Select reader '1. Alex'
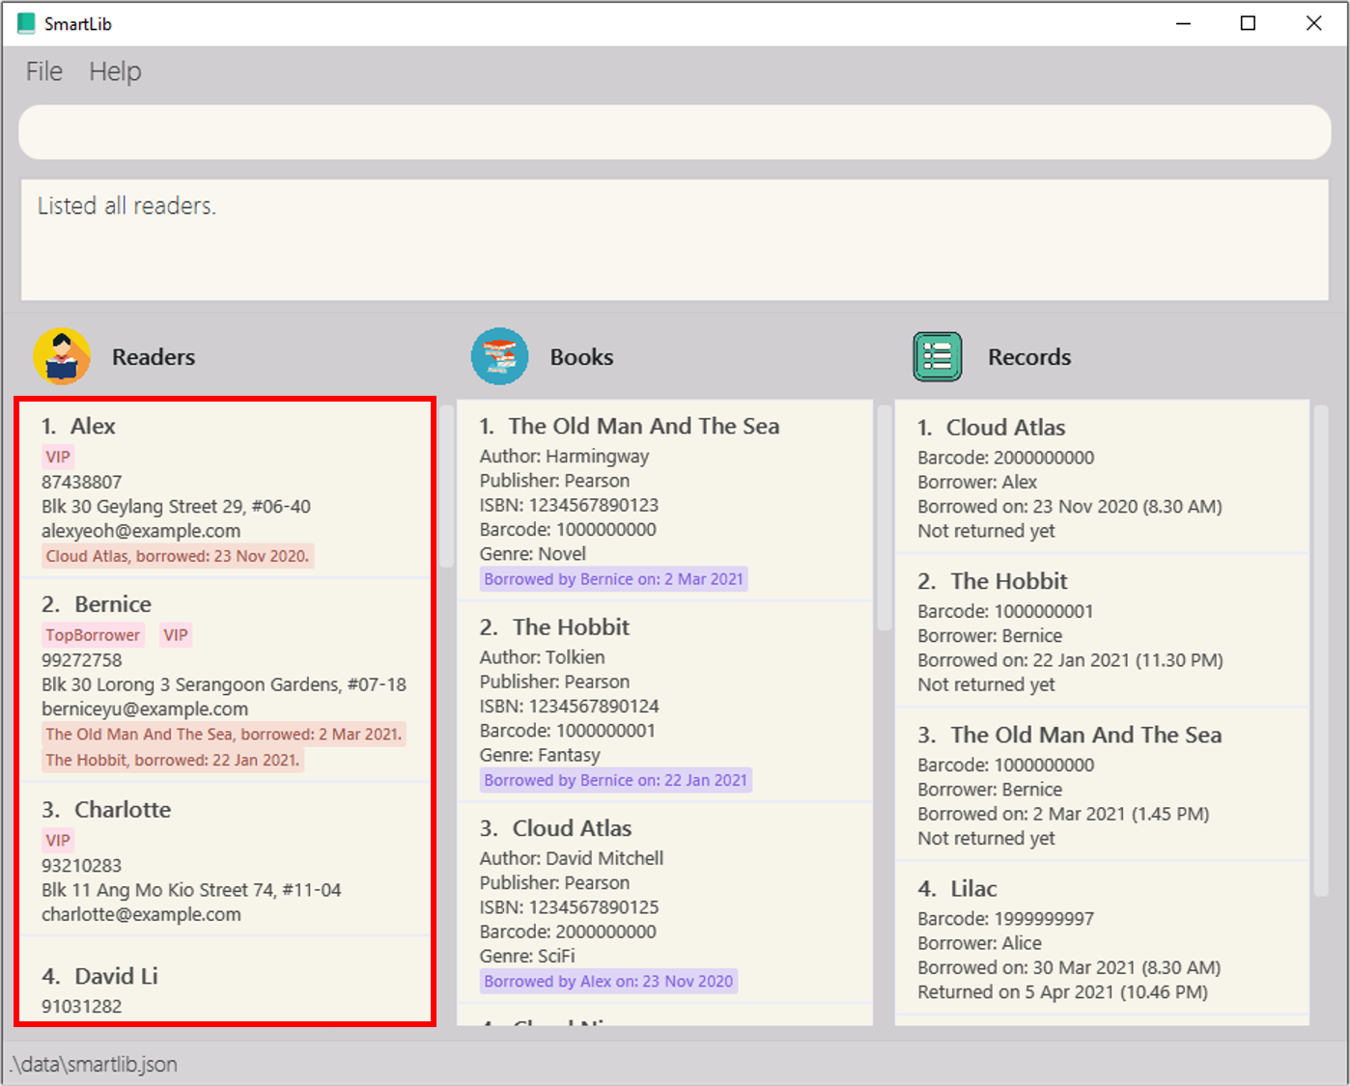 tap(225, 489)
